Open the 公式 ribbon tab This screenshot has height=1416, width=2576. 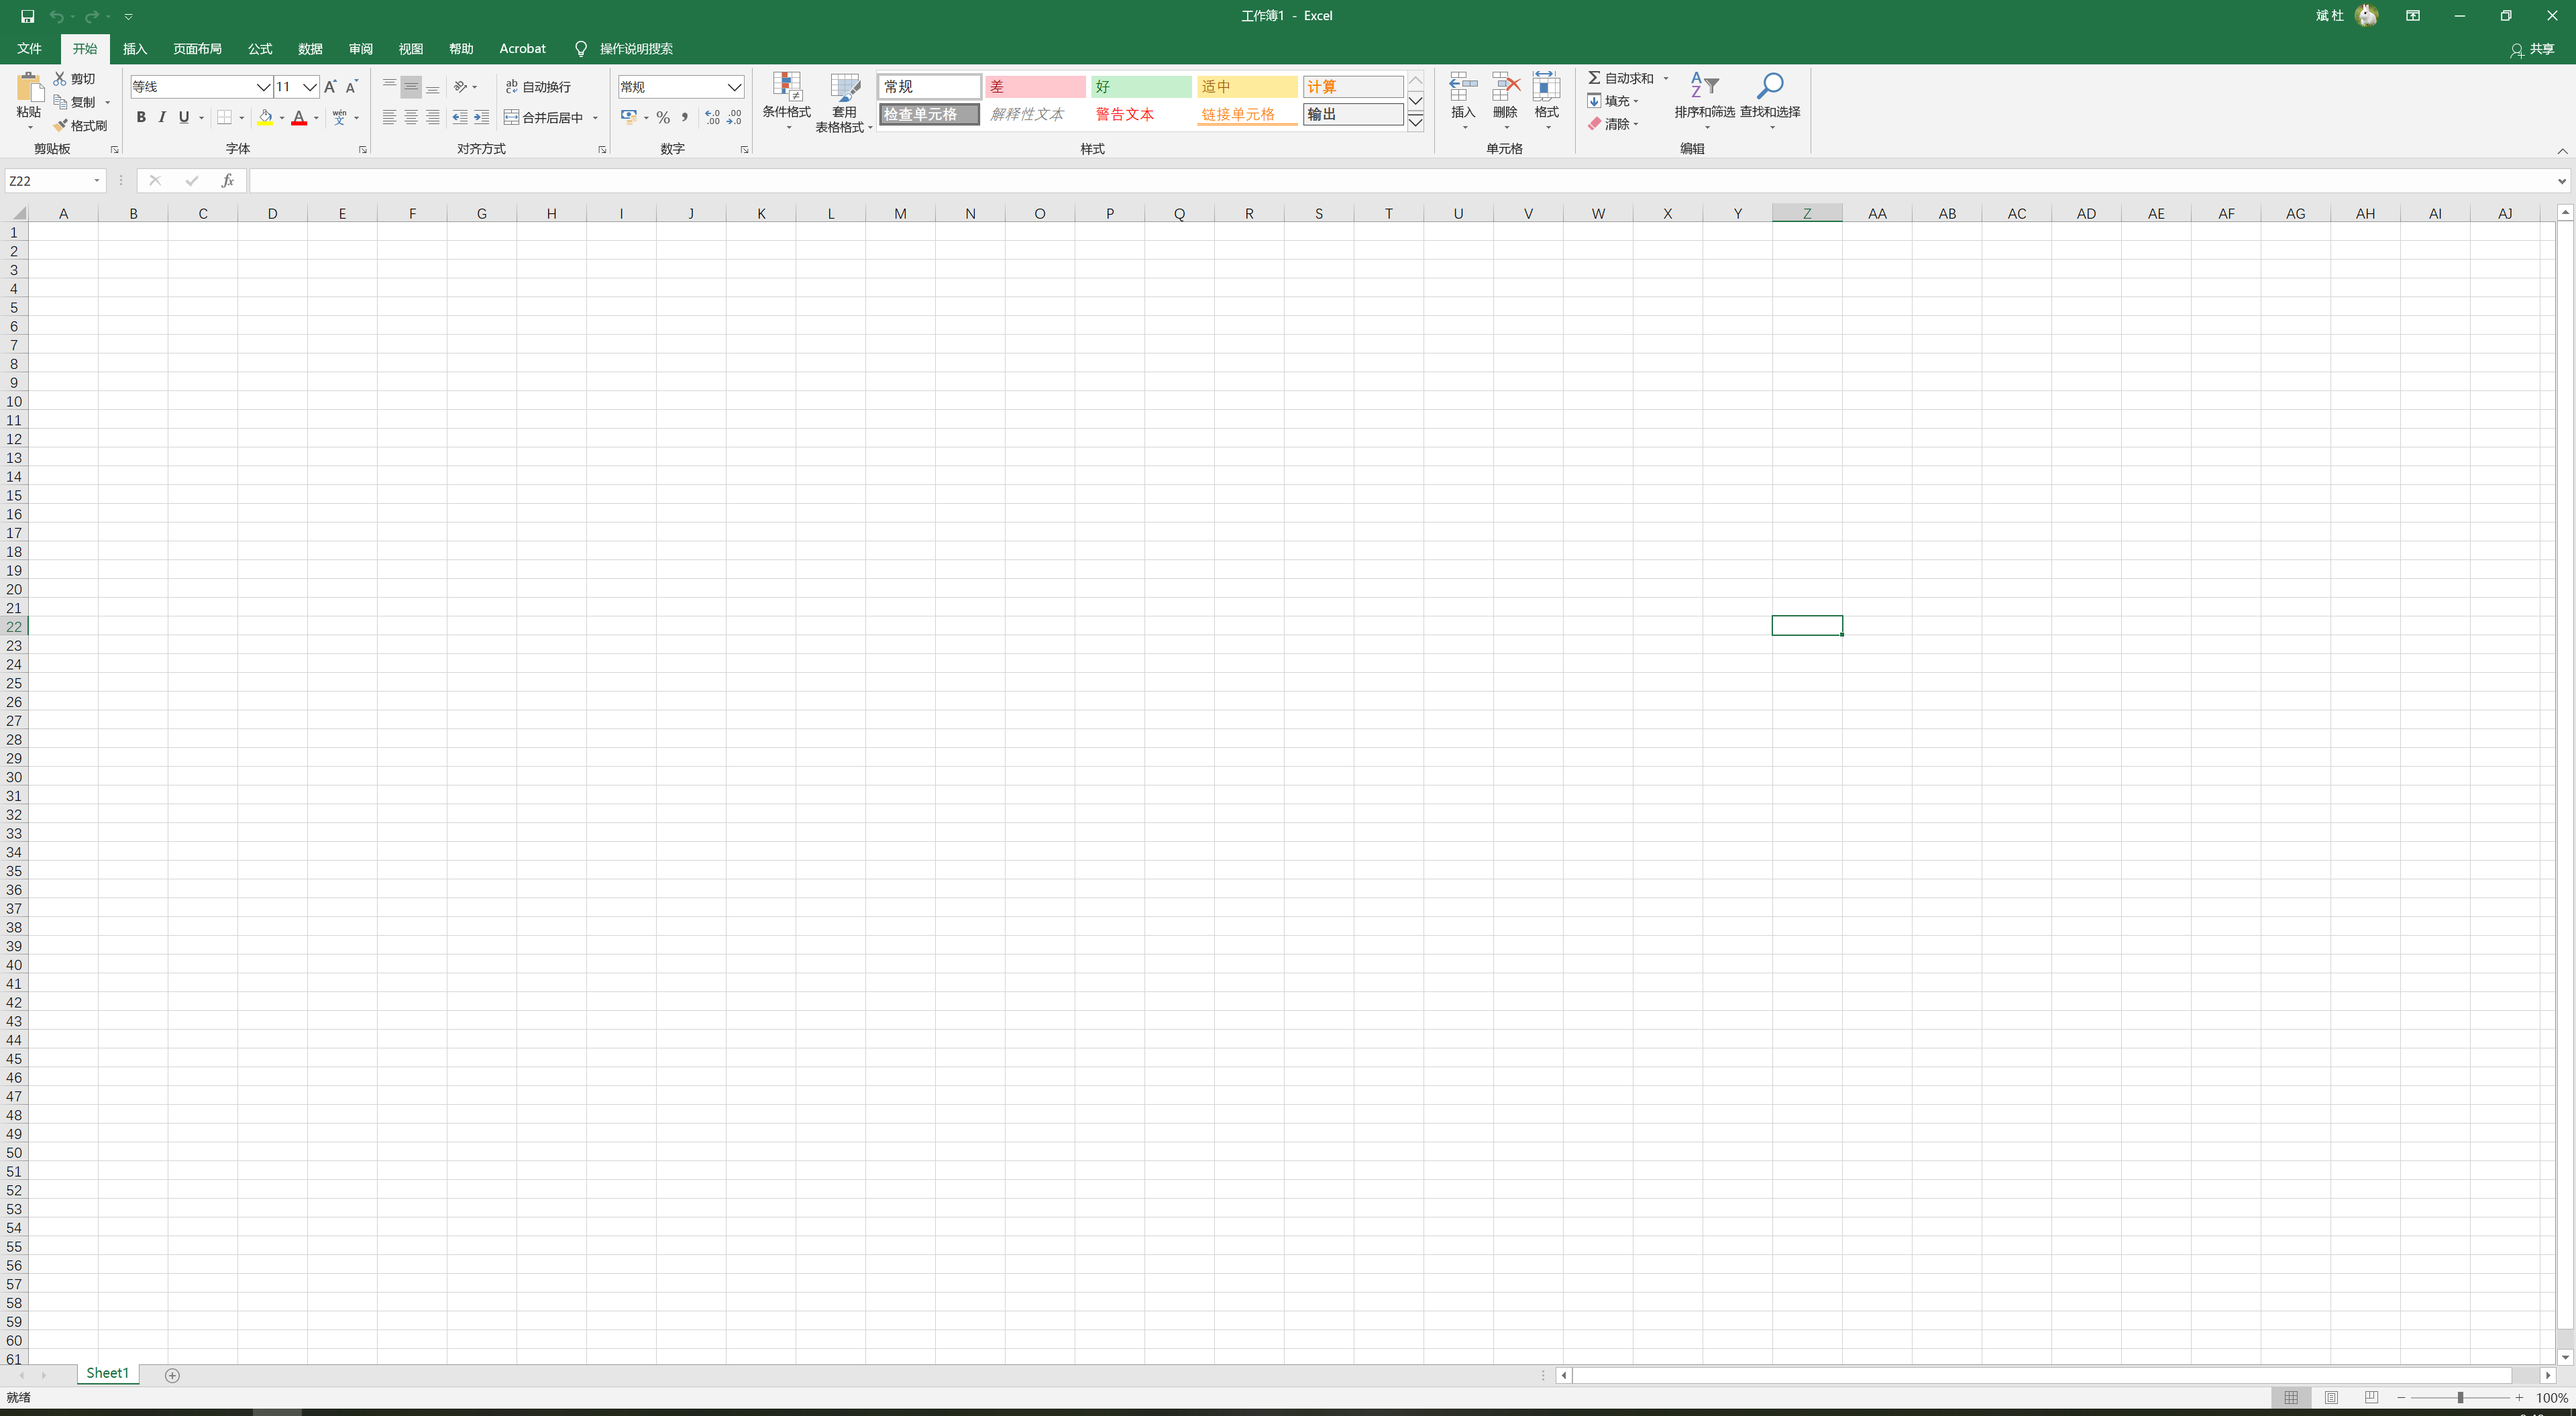260,49
